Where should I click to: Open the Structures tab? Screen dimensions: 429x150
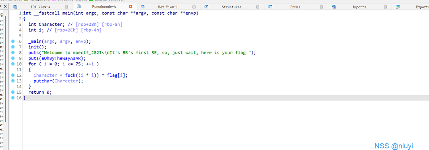click(x=231, y=7)
